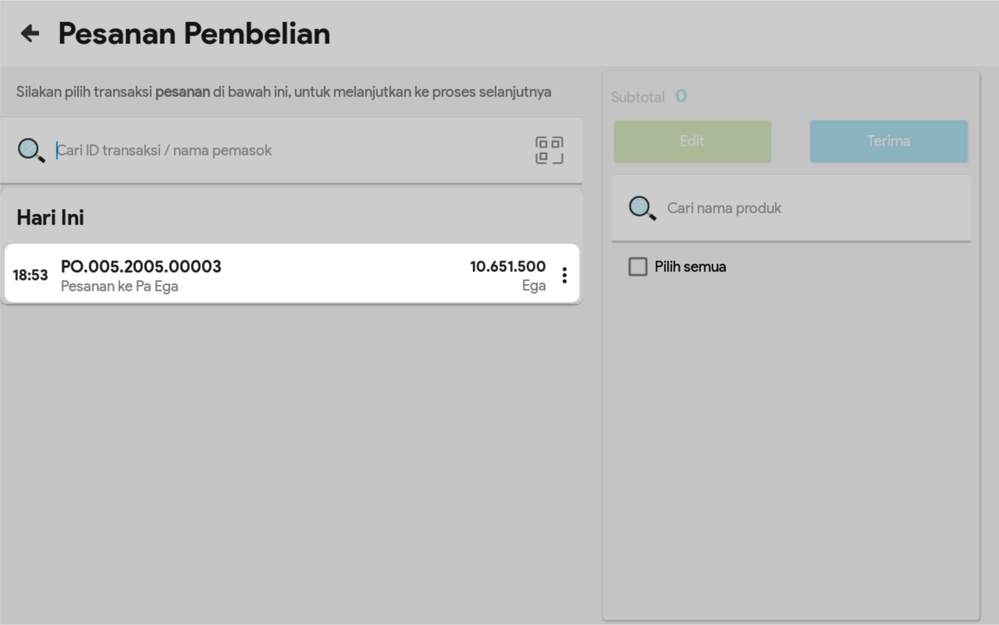
Task: Click the Pesanan Pembelian page title
Action: click(x=194, y=34)
